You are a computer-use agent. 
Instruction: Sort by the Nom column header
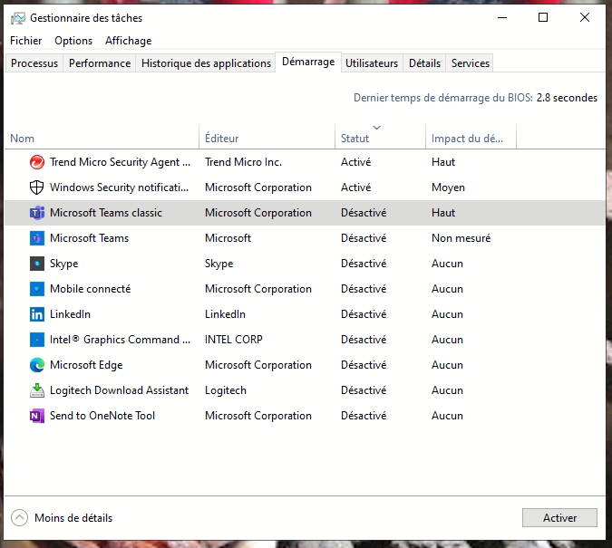point(102,137)
